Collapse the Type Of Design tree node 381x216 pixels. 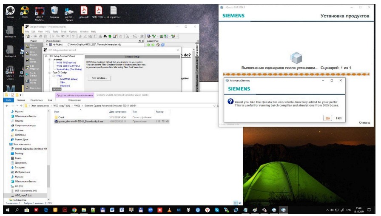click(50, 73)
